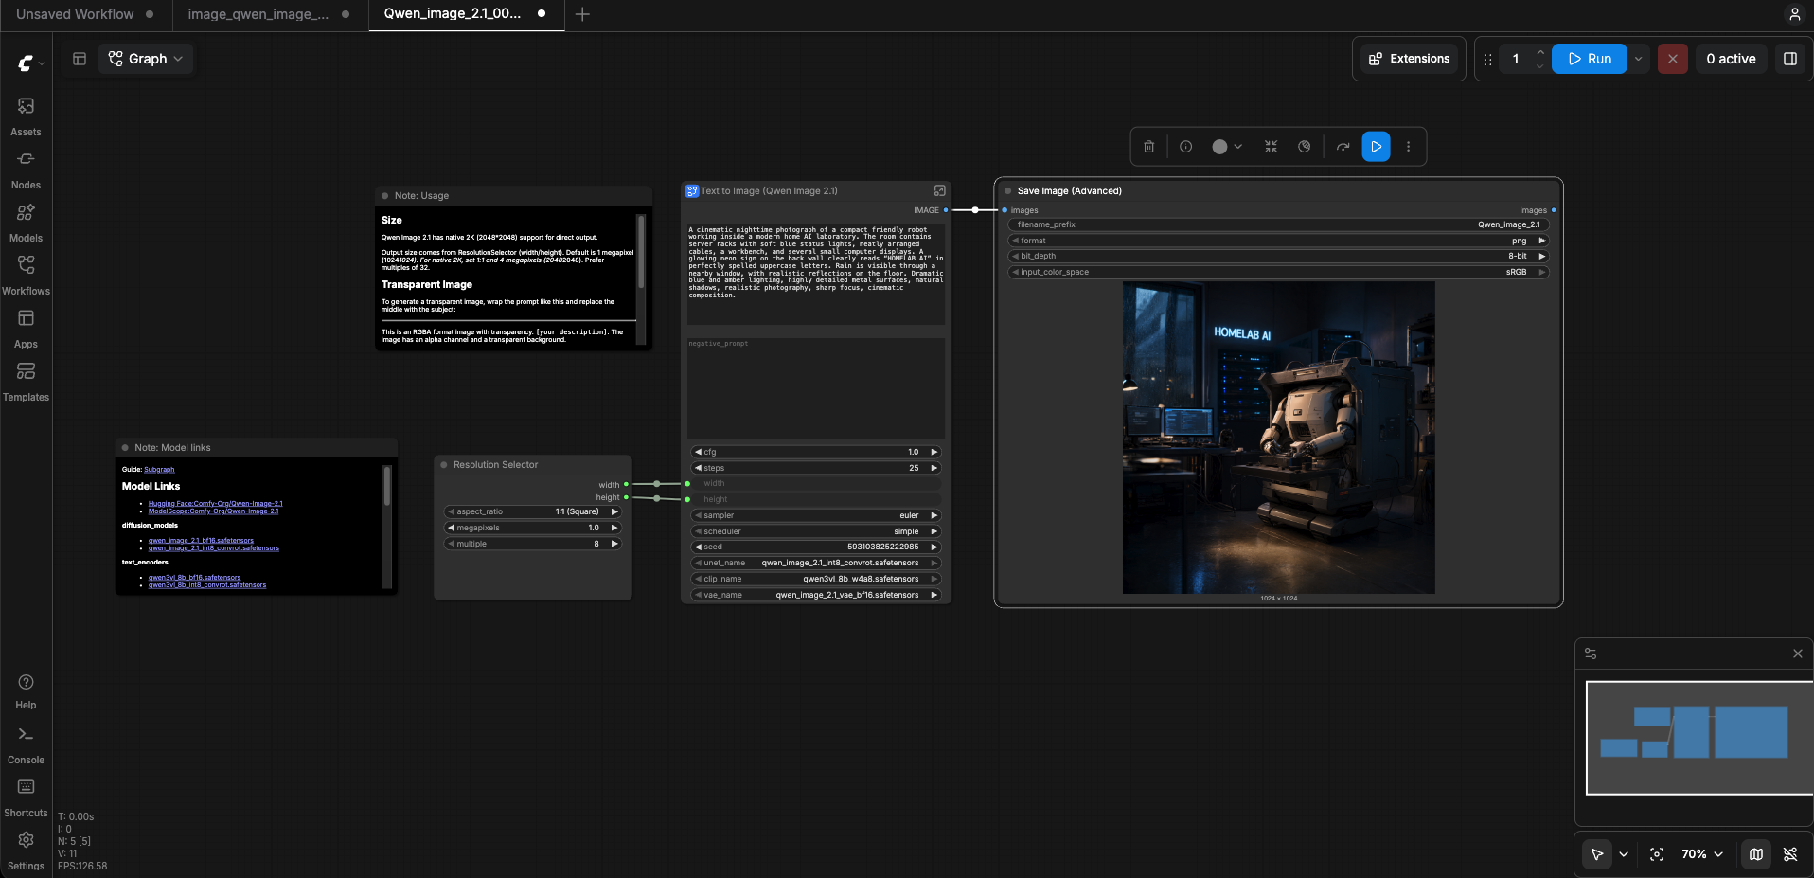Open Settings gear in sidebar
The width and height of the screenshot is (1814, 878).
(26, 851)
